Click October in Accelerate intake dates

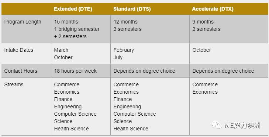pyautogui.click(x=201, y=50)
